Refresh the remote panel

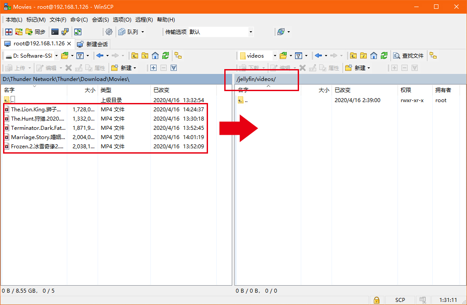[x=384, y=56]
